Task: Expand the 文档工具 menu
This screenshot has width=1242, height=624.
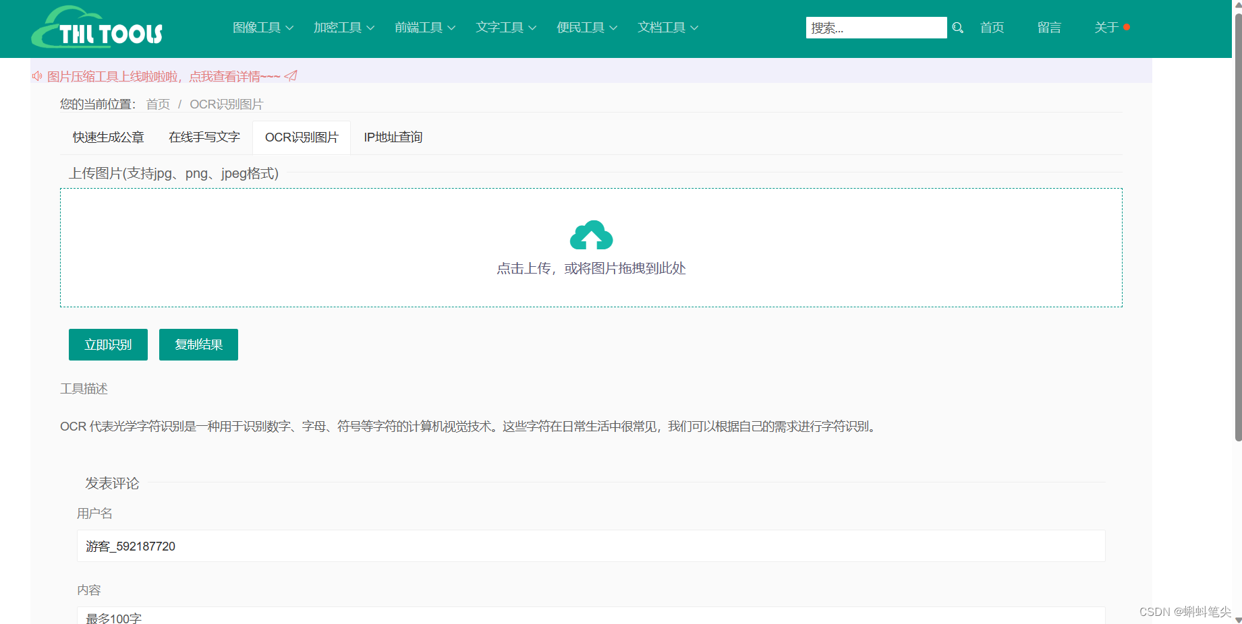Action: (x=668, y=28)
